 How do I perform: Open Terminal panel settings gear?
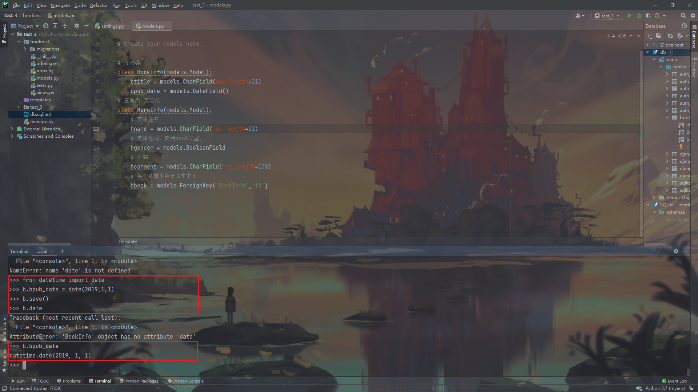click(x=676, y=251)
